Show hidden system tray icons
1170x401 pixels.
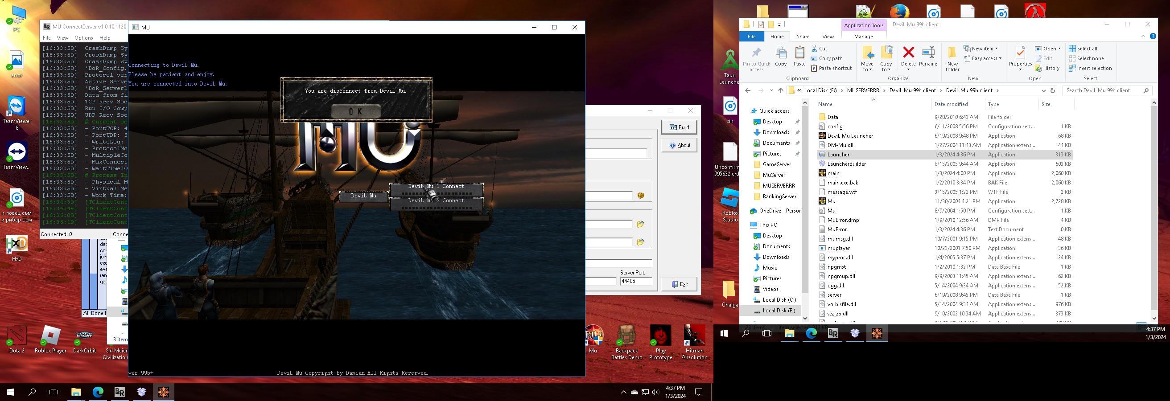[624, 393]
